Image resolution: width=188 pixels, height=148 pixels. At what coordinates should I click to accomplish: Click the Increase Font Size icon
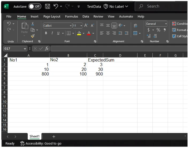coord(86,26)
